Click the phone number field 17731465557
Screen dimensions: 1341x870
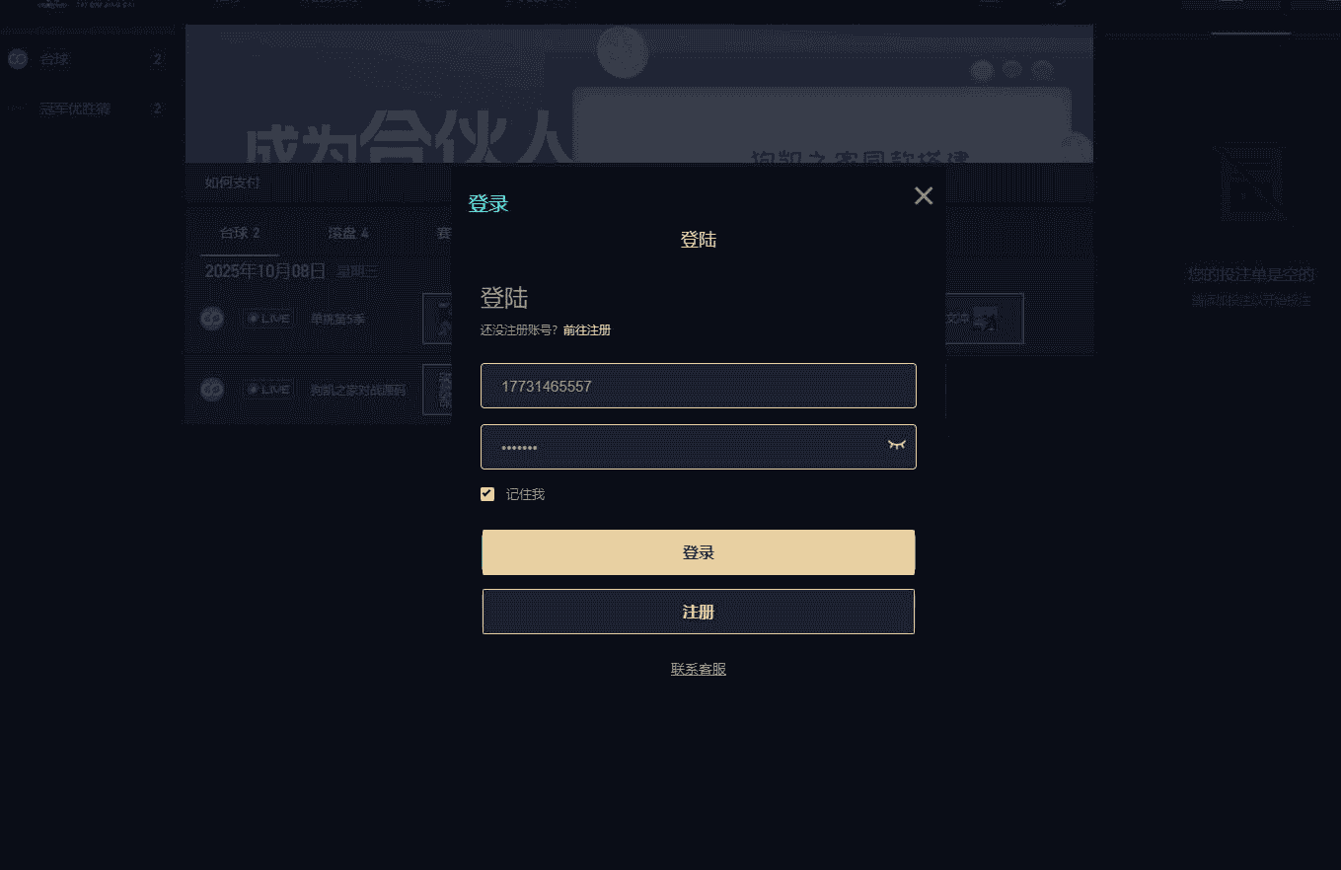click(699, 386)
